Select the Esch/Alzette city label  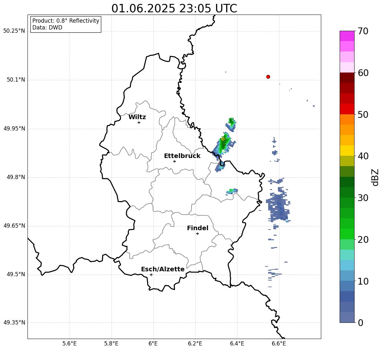click(163, 269)
